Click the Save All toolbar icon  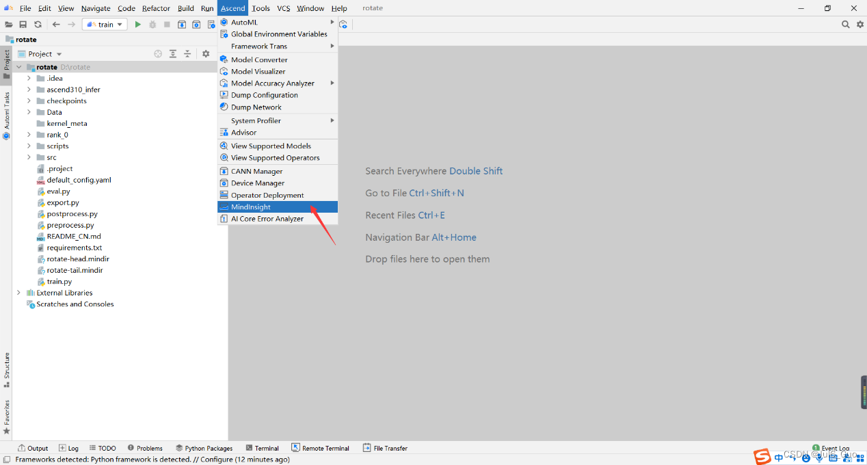coord(23,25)
